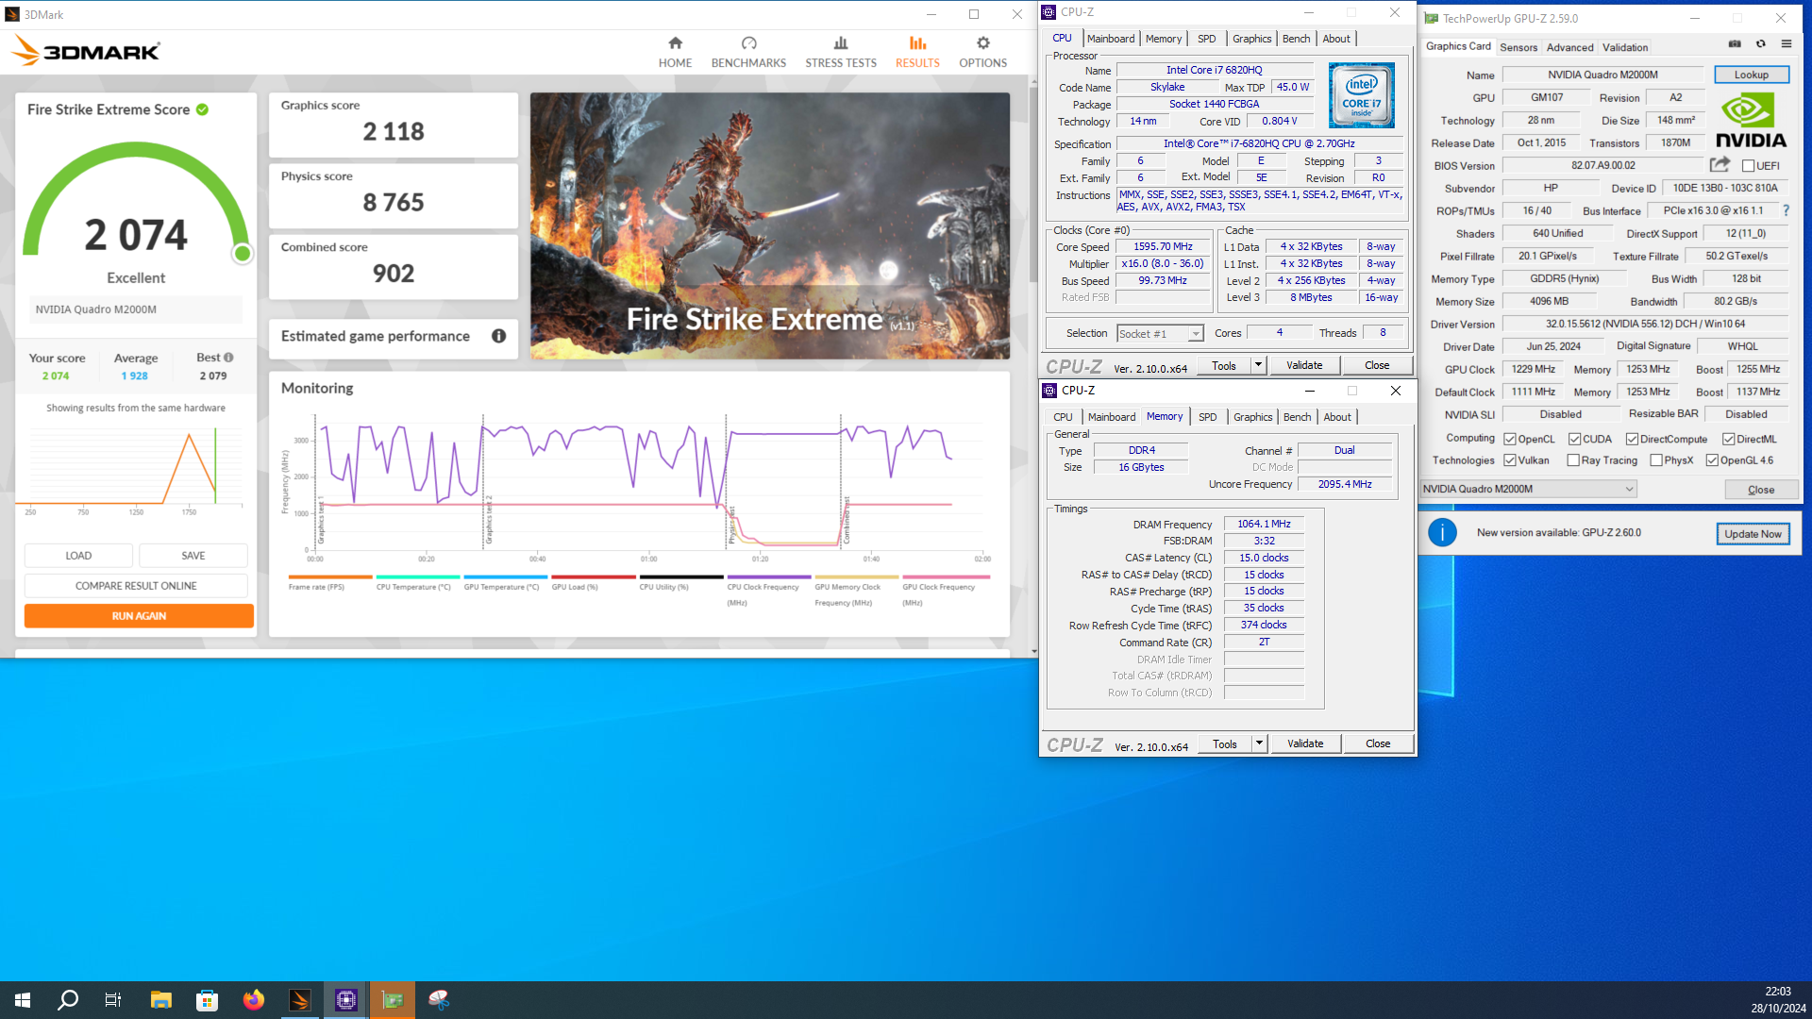Image resolution: width=1812 pixels, height=1019 pixels.
Task: Open 3DMark Options gear
Action: point(983,52)
